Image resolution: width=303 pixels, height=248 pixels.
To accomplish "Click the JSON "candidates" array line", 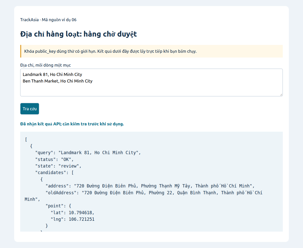I will pyautogui.click(x=54, y=173).
